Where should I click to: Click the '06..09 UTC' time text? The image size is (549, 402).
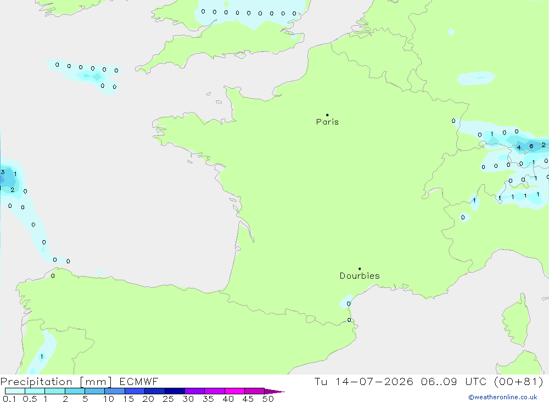455,381
